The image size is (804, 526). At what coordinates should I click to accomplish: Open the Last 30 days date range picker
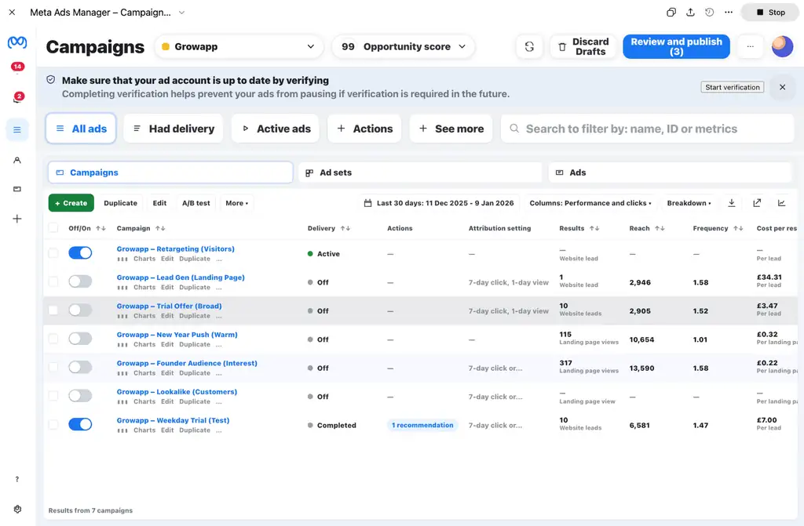pyautogui.click(x=439, y=203)
